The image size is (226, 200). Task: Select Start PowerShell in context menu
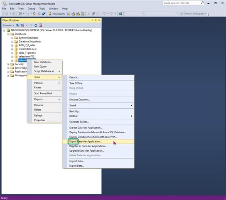44,93
